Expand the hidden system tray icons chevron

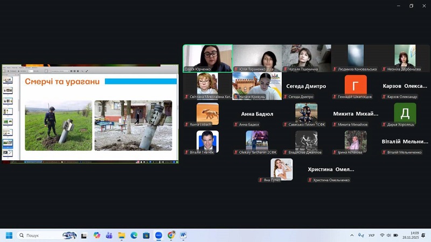[x=352, y=236]
